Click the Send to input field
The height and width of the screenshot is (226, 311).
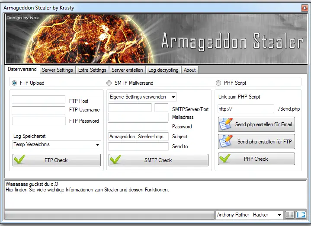(138, 146)
